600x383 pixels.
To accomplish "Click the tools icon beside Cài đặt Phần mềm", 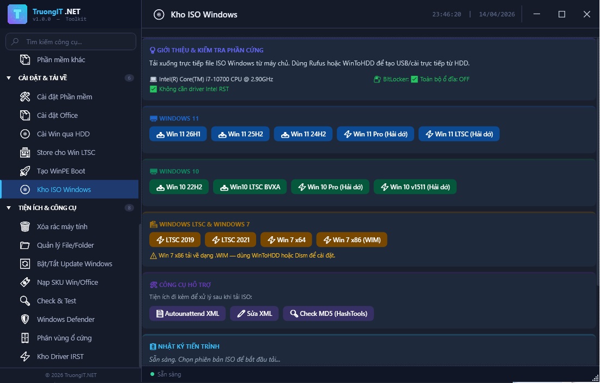I will pyautogui.click(x=25, y=97).
